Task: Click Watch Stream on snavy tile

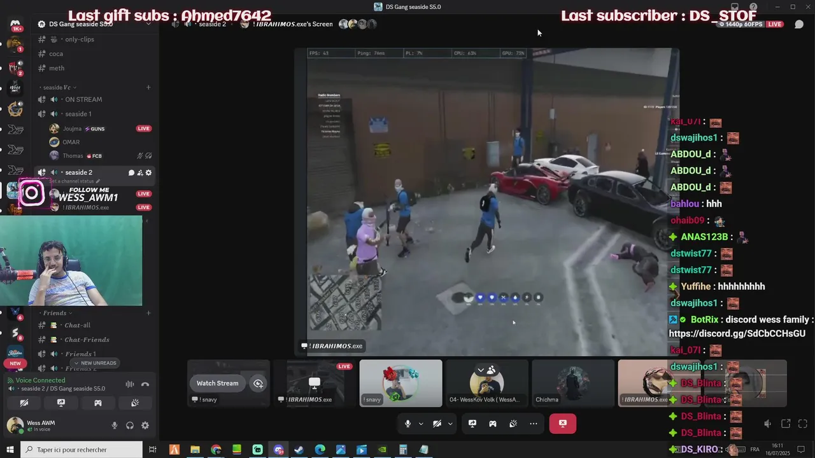Action: coord(217,383)
